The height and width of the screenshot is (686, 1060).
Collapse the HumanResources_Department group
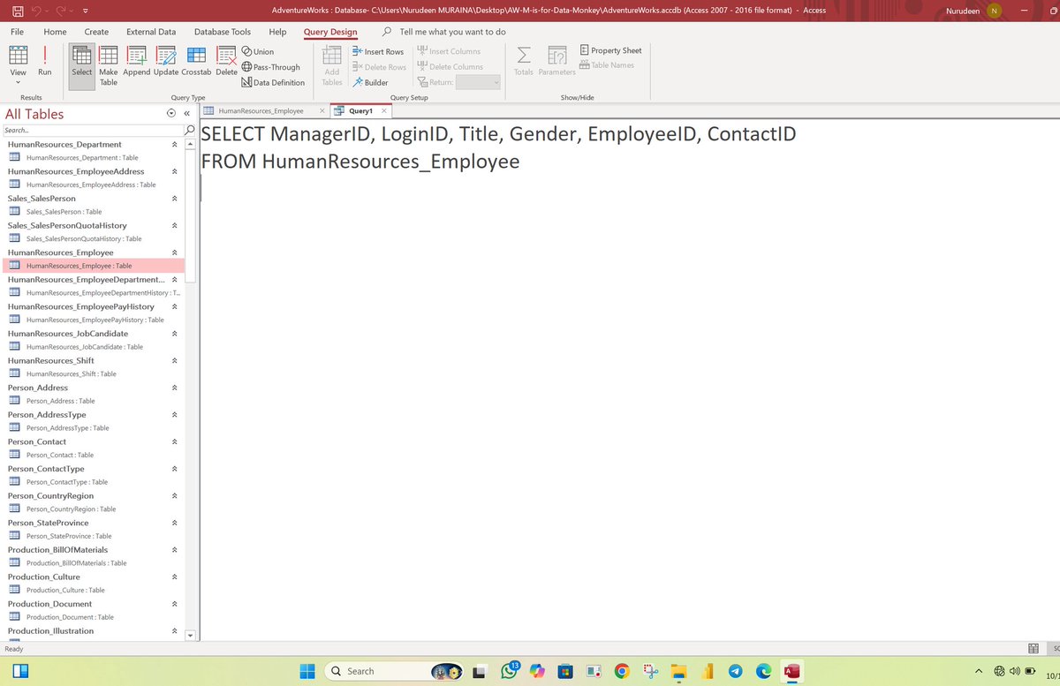(x=174, y=145)
